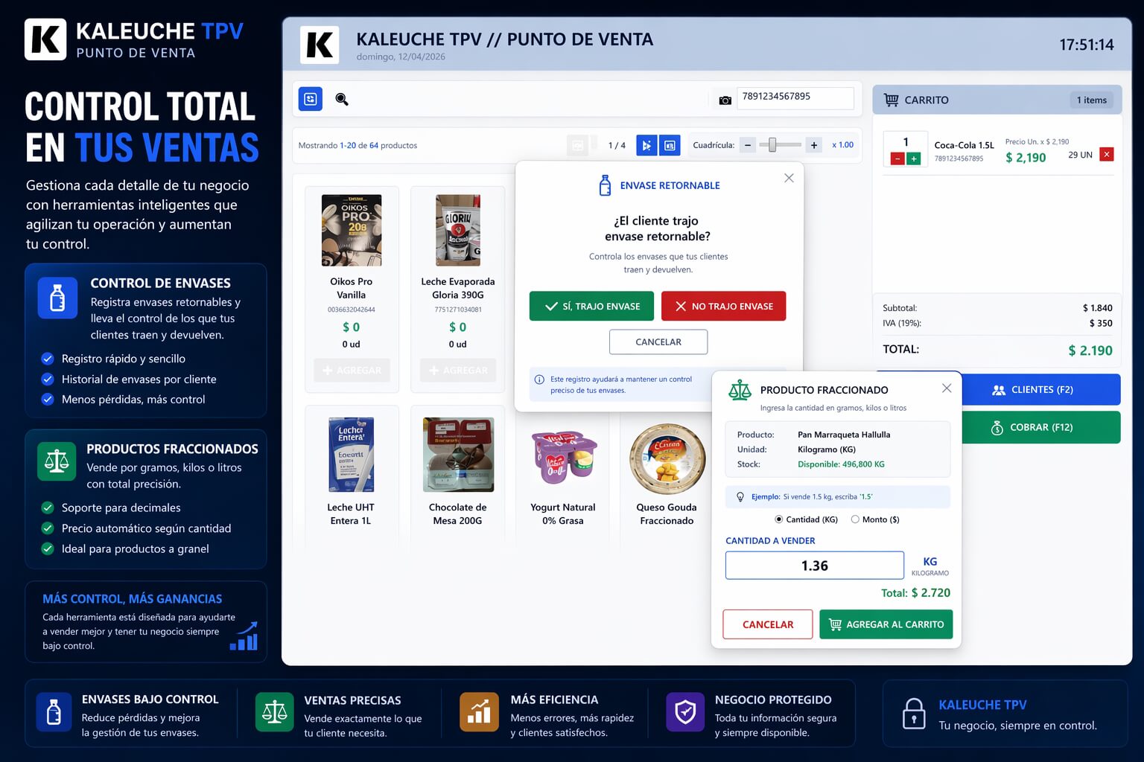Click the blue product catalog icon button
The height and width of the screenshot is (762, 1144).
pos(311,99)
